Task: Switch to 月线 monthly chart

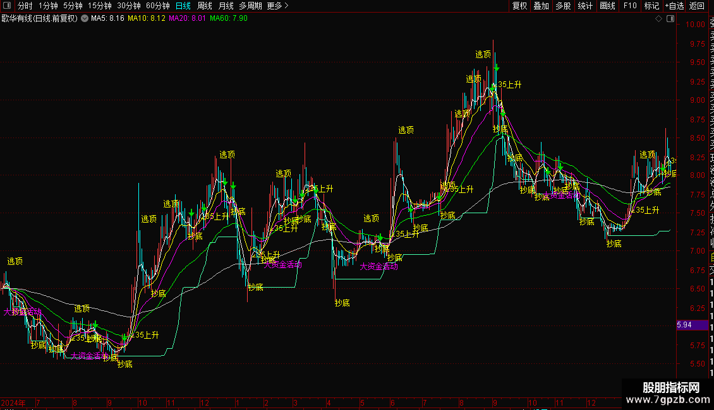Action: click(x=226, y=6)
